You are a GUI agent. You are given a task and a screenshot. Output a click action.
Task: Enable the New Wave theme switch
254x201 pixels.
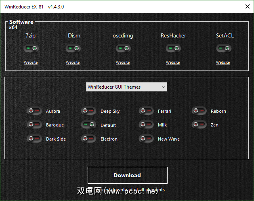[x=146, y=139]
